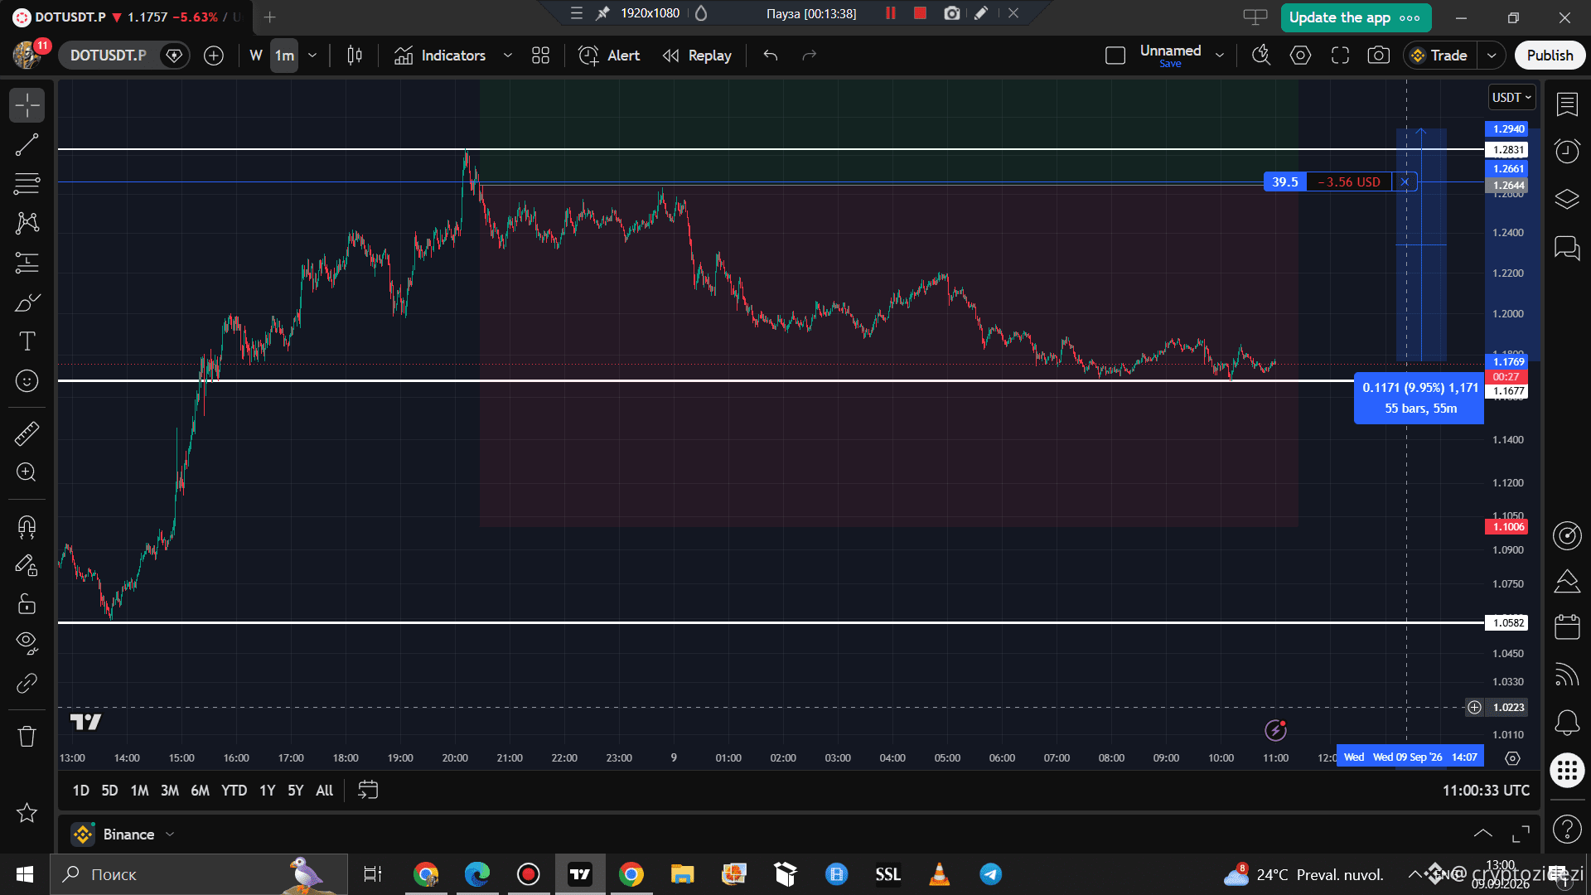Take a chart snapshot with camera icon
Viewport: 1591px width, 895px height.
click(1378, 56)
